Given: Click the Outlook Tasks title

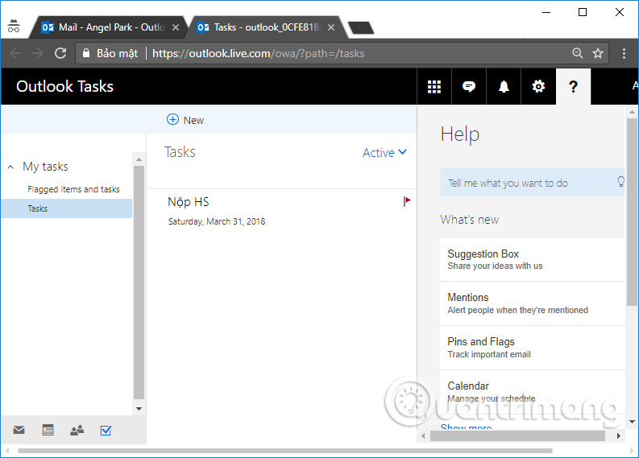Looking at the screenshot, I should [64, 86].
